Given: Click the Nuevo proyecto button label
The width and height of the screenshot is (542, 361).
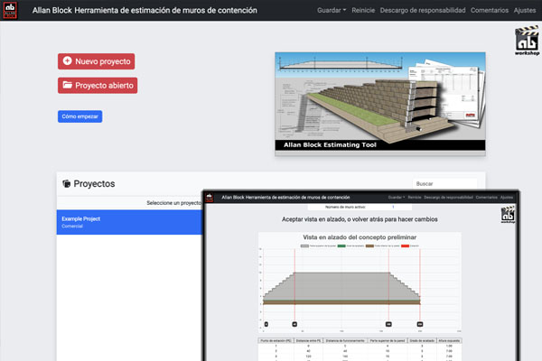Looking at the screenshot, I should click(x=103, y=61).
